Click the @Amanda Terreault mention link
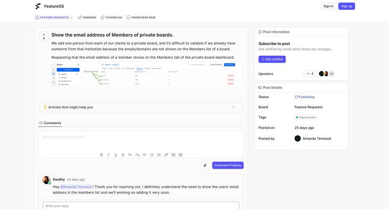 click(76, 187)
